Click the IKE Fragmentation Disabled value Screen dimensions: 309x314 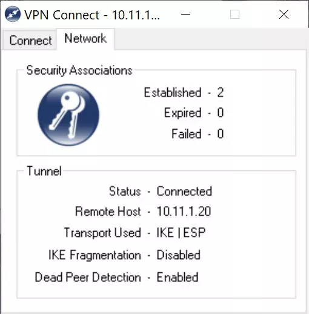pyautogui.click(x=179, y=255)
